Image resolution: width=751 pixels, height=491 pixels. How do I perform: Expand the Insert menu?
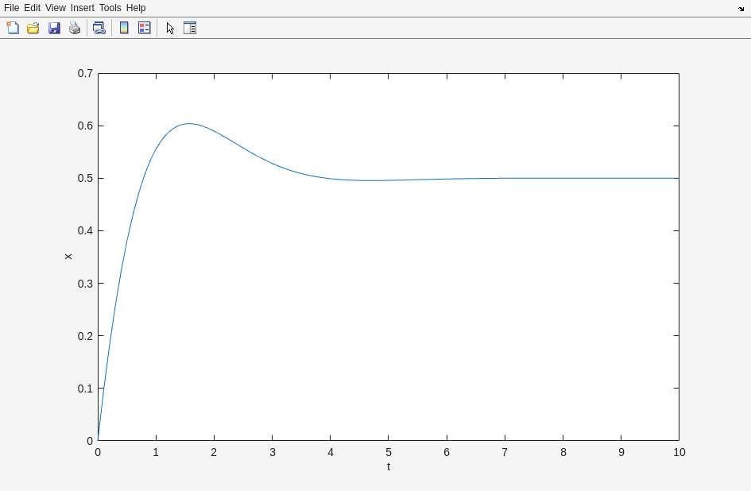[x=82, y=8]
